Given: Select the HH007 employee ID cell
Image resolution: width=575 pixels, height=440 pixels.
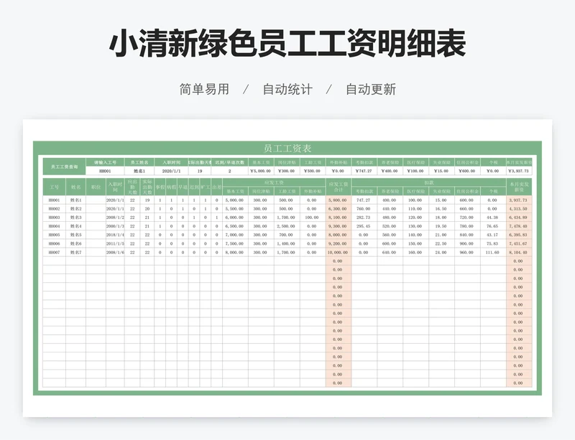Looking at the screenshot, I should click(55, 253).
